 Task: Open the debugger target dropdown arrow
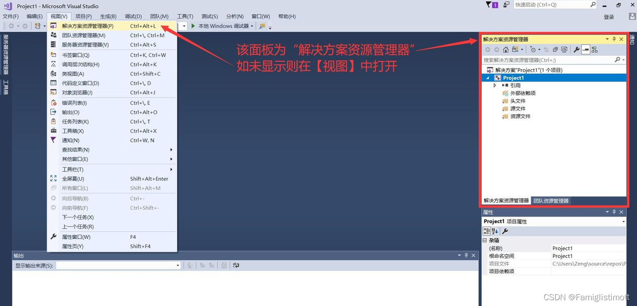coord(252,26)
